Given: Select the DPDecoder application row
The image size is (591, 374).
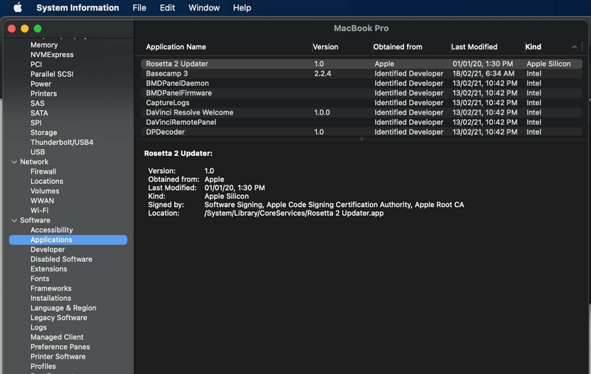Looking at the screenshot, I should (361, 132).
